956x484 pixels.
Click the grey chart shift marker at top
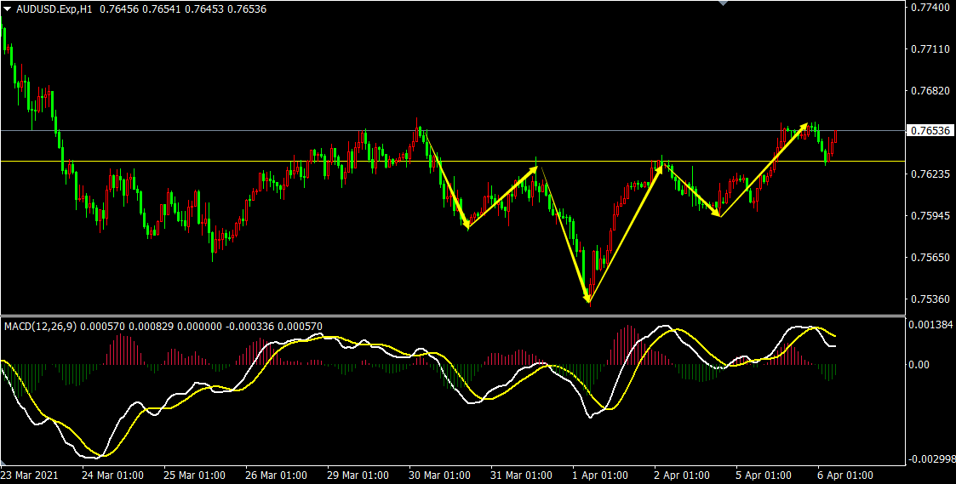(724, 3)
